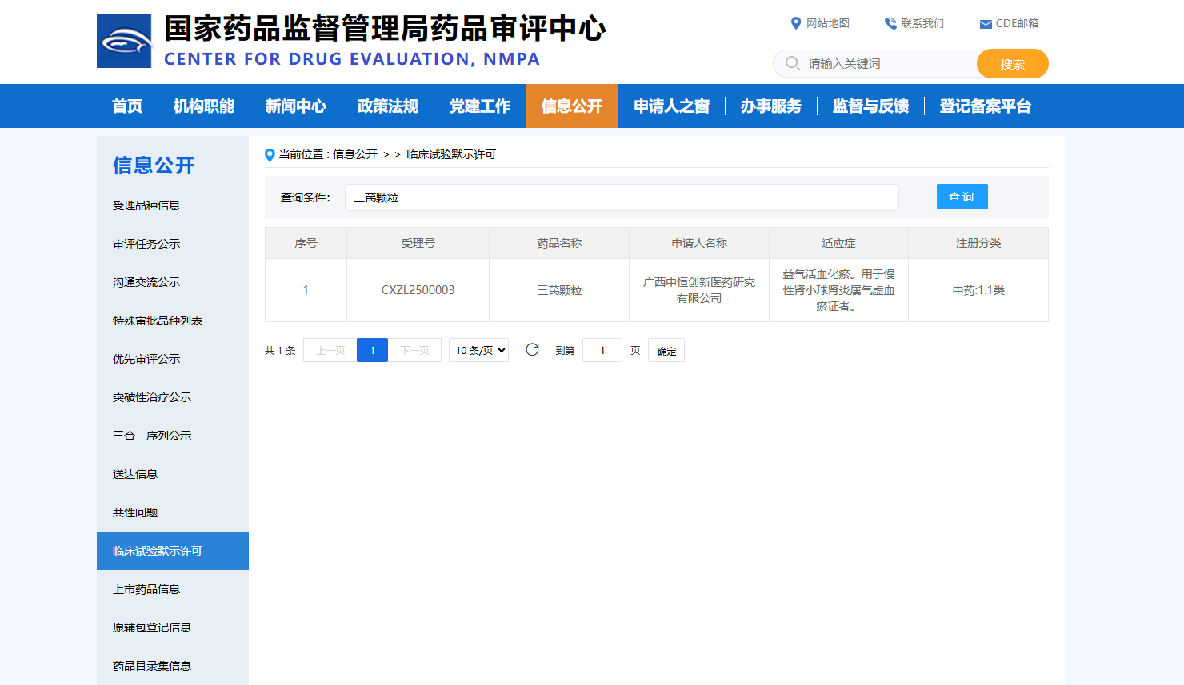Viewport: 1184px width, 685px height.
Task: Open 受理品种信息 in the sidebar
Action: click(x=146, y=205)
